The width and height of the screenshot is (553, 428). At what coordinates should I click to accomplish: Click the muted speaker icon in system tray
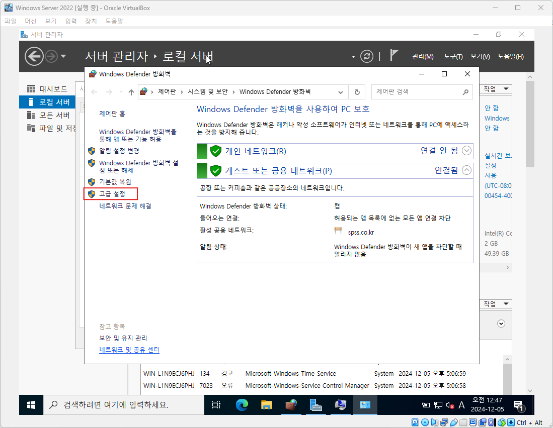450,405
